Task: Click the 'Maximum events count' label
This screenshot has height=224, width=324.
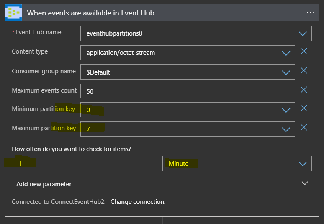Action: [x=44, y=90]
